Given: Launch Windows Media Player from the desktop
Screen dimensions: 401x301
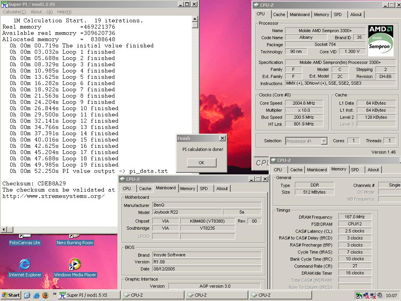Looking at the screenshot, I should (x=75, y=265).
